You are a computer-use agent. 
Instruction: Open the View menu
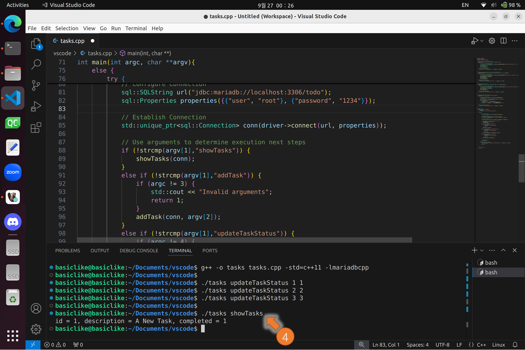pos(89,28)
